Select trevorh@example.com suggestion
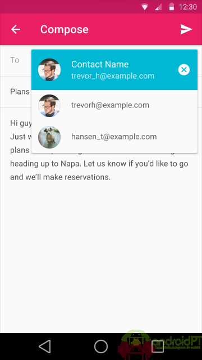 tap(114, 105)
